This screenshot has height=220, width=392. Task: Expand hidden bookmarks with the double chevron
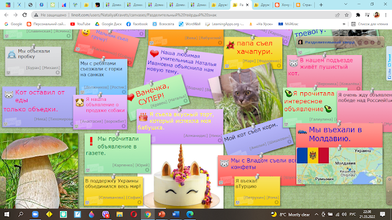tap(344, 24)
